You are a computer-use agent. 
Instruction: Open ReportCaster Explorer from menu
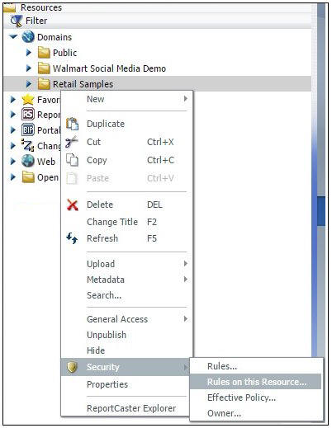(x=131, y=408)
